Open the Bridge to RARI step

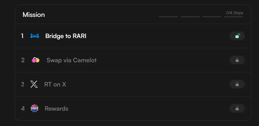(x=66, y=36)
